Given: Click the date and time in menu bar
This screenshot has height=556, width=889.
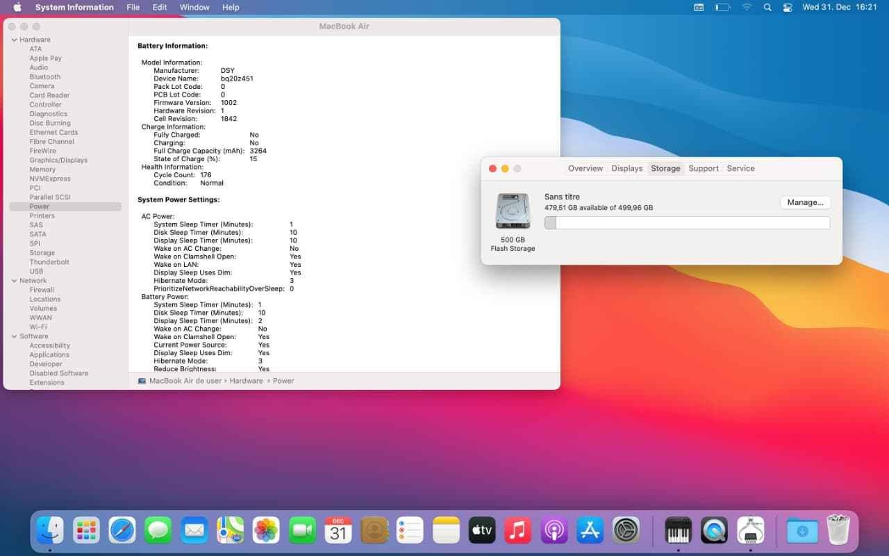Looking at the screenshot, I should [839, 7].
